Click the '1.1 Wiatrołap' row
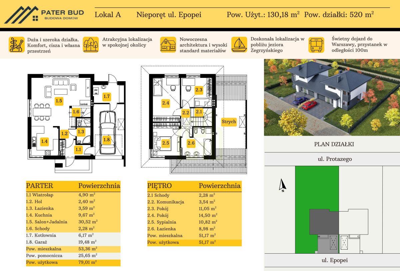The height and width of the screenshot is (271, 400). [73, 195]
